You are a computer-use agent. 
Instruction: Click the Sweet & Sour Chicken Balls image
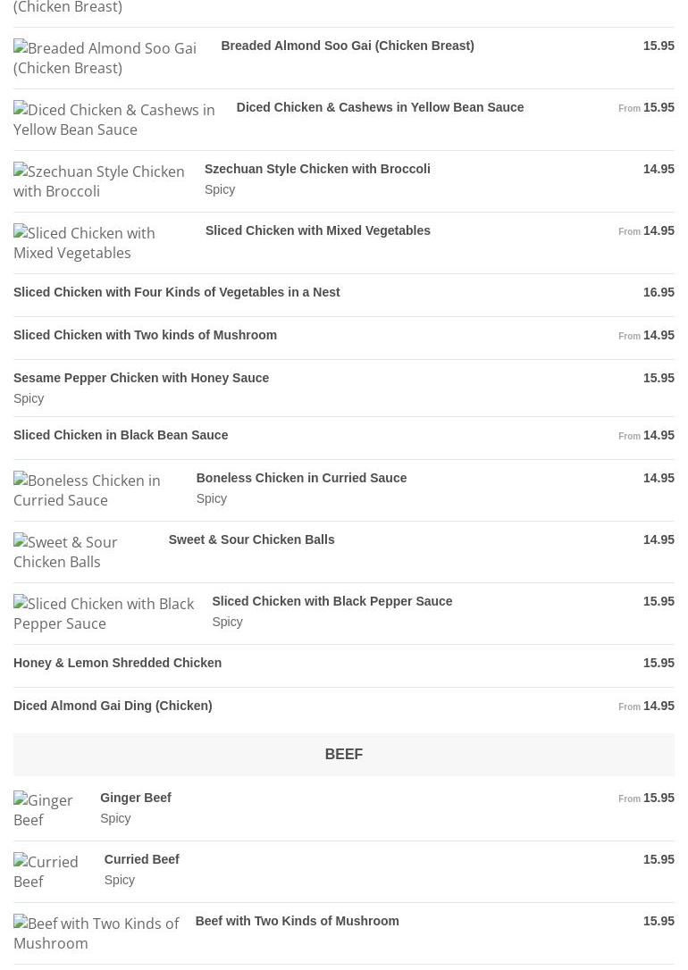pyautogui.click(x=65, y=552)
